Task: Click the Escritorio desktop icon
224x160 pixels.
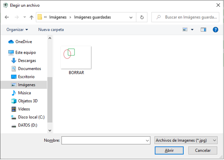Action: [14, 77]
